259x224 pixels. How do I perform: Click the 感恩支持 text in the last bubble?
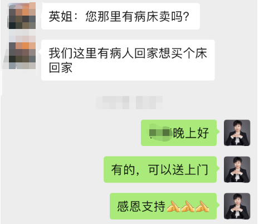(x=141, y=206)
